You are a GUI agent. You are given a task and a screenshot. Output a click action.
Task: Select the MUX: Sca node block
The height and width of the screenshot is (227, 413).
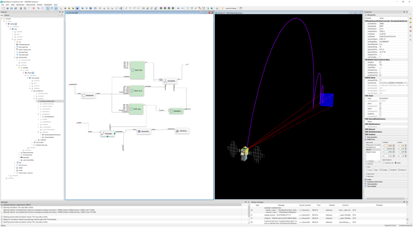[136, 109]
